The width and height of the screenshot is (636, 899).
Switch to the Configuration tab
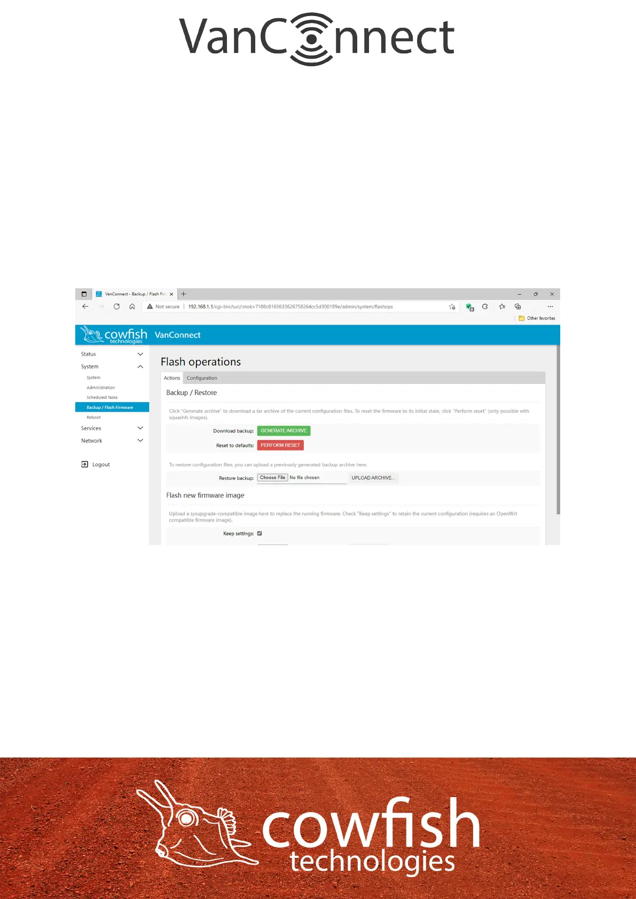[202, 378]
